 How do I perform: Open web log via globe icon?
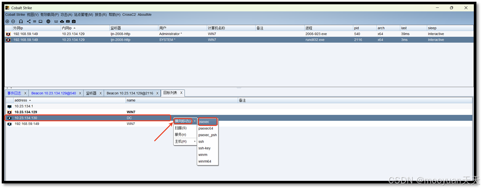48,21
